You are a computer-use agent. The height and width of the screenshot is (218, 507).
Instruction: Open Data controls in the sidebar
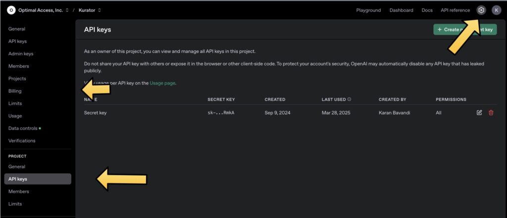(x=23, y=128)
